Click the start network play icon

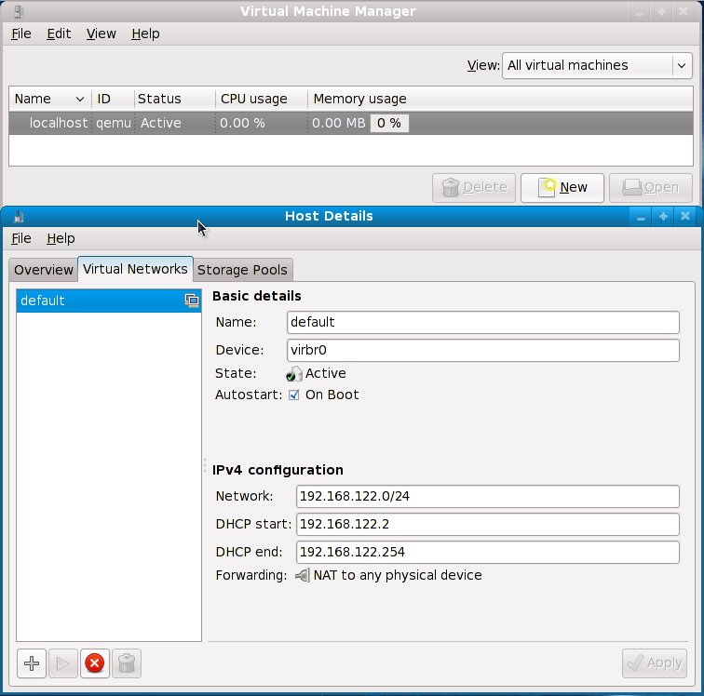point(63,663)
